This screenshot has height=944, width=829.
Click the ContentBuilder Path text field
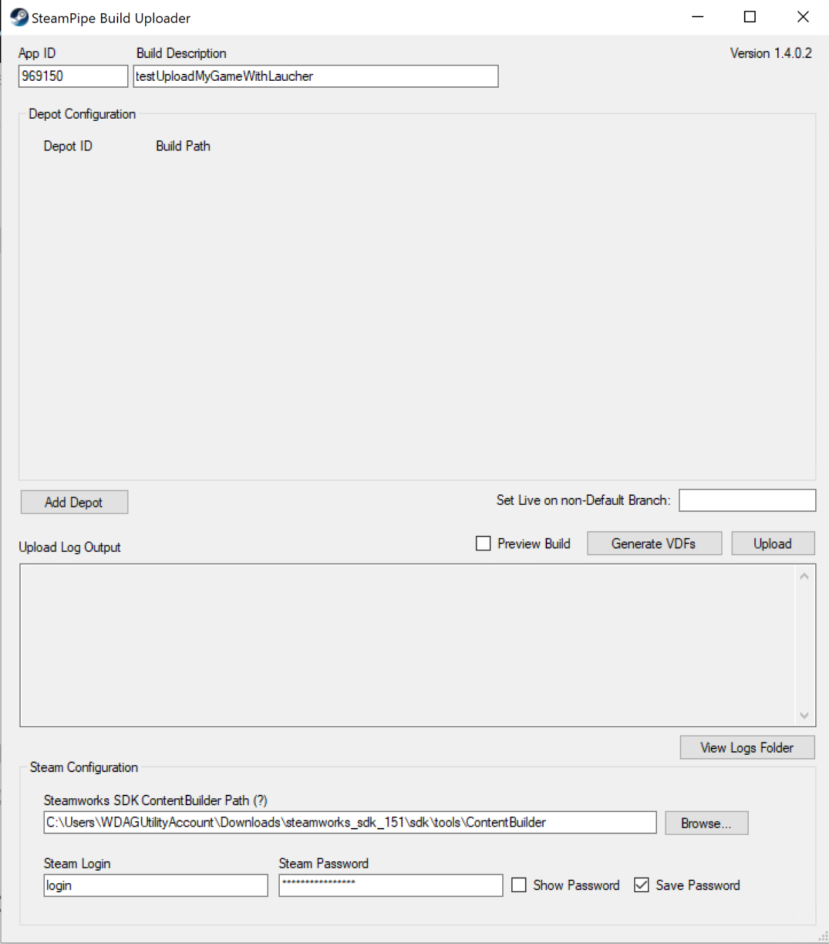pos(350,822)
